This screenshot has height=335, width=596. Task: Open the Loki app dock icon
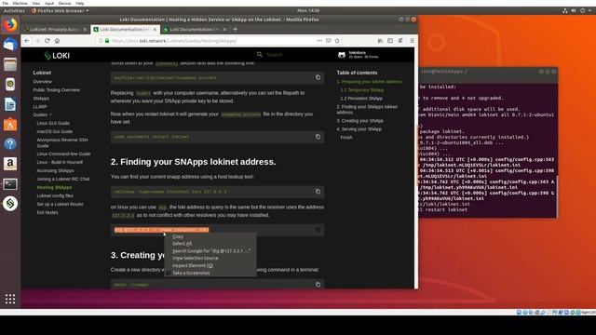pos(10,204)
